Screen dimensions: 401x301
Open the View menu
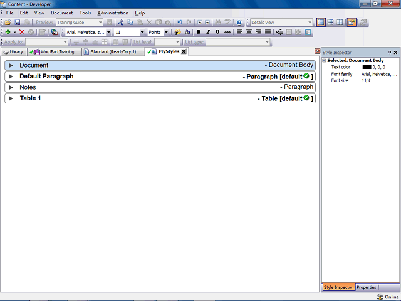[39, 13]
